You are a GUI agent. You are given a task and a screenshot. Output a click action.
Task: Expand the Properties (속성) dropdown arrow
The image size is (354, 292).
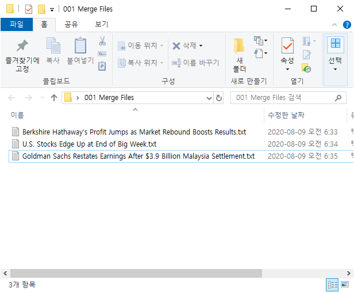(x=287, y=69)
